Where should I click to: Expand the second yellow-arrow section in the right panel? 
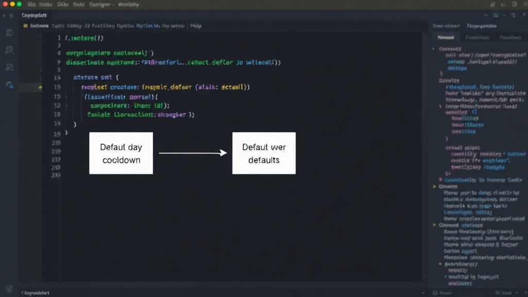tap(435, 225)
